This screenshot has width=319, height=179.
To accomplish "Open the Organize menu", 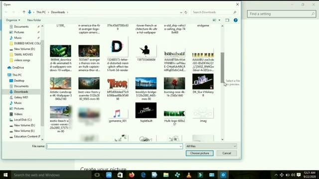I will click(13, 20).
